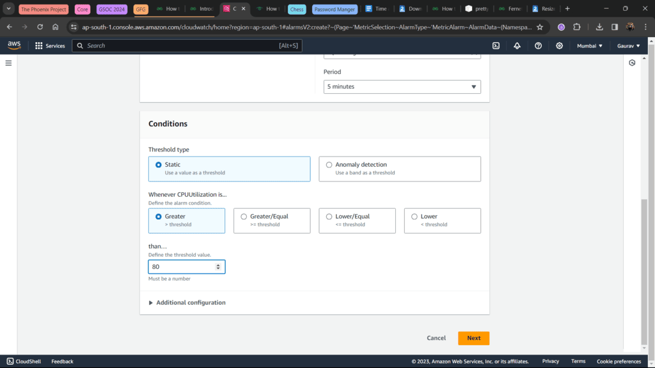Image resolution: width=655 pixels, height=368 pixels.
Task: Open the Mumbai region selector
Action: point(589,46)
